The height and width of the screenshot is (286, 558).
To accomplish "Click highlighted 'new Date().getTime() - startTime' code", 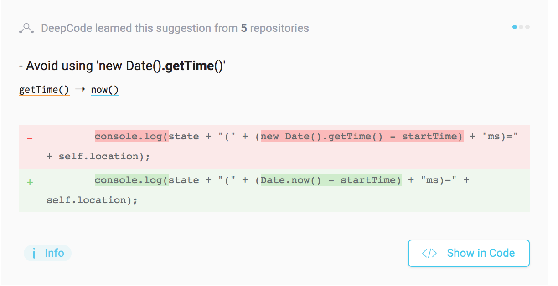I will pos(362,136).
